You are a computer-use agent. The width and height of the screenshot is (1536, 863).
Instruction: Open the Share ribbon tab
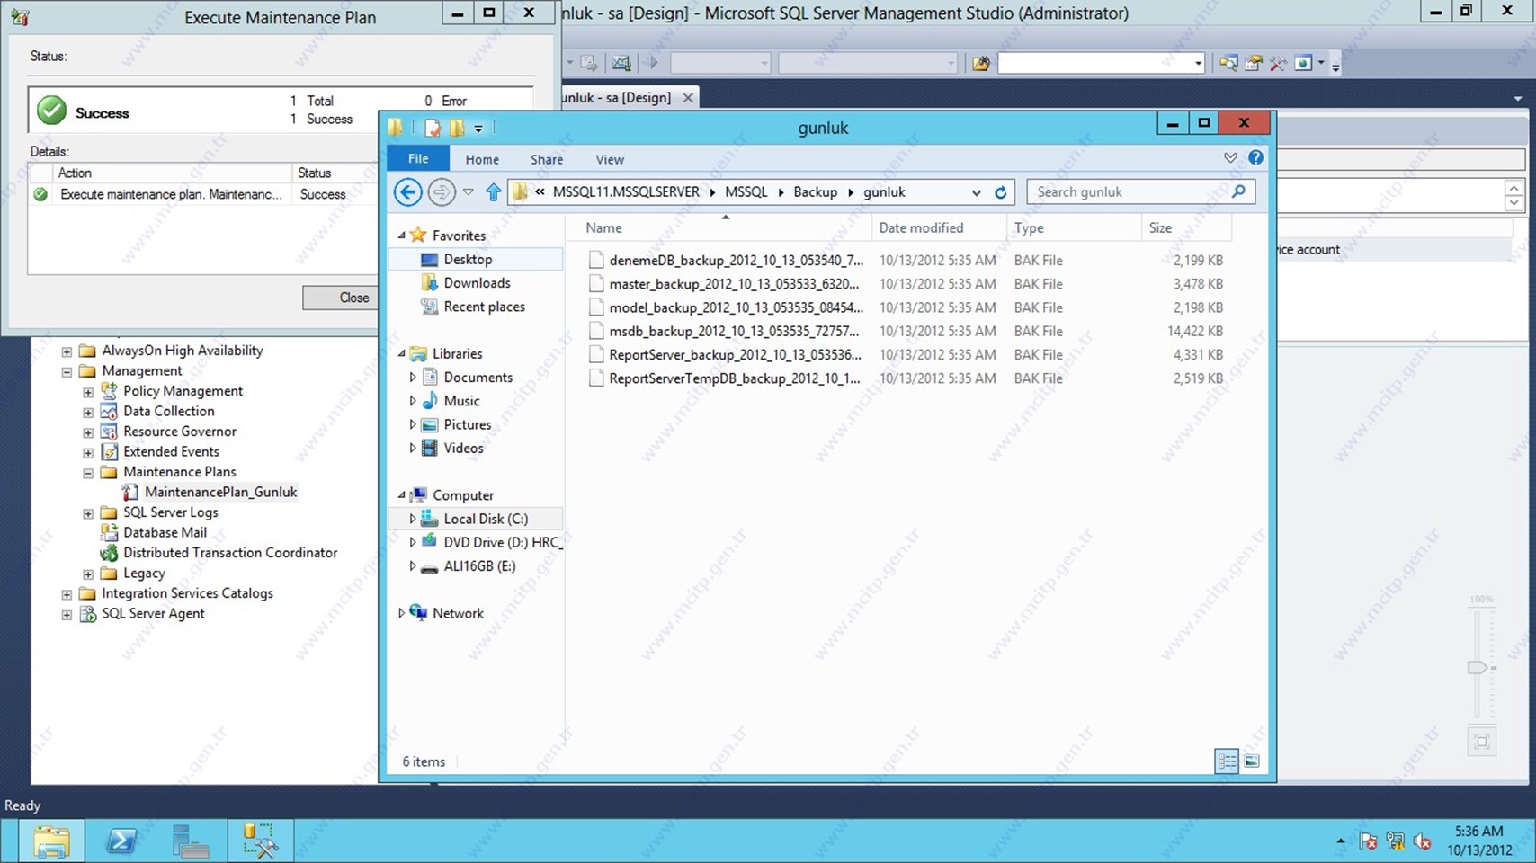(x=547, y=159)
